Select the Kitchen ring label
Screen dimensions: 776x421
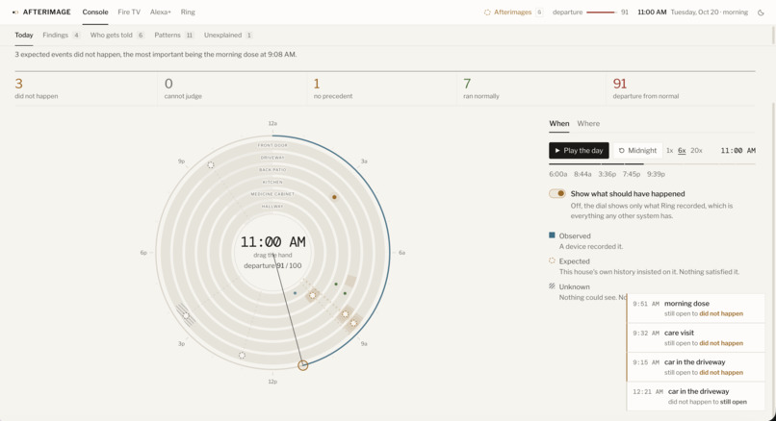(x=272, y=182)
